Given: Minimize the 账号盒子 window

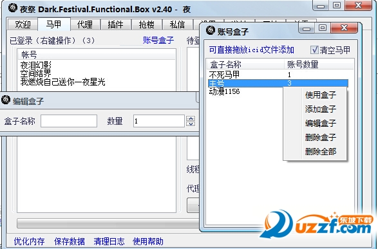Looking at the screenshot, I should tap(307, 28).
